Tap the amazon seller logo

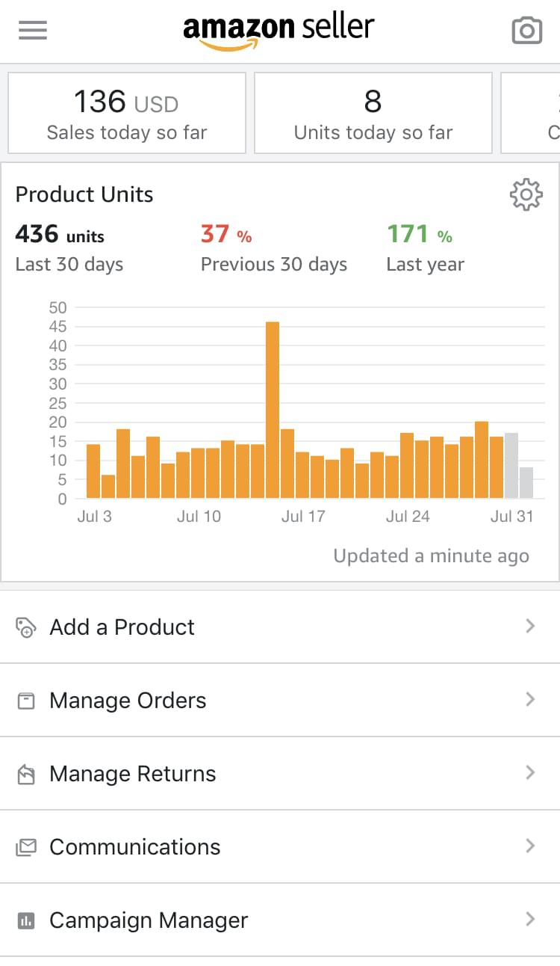[279, 31]
